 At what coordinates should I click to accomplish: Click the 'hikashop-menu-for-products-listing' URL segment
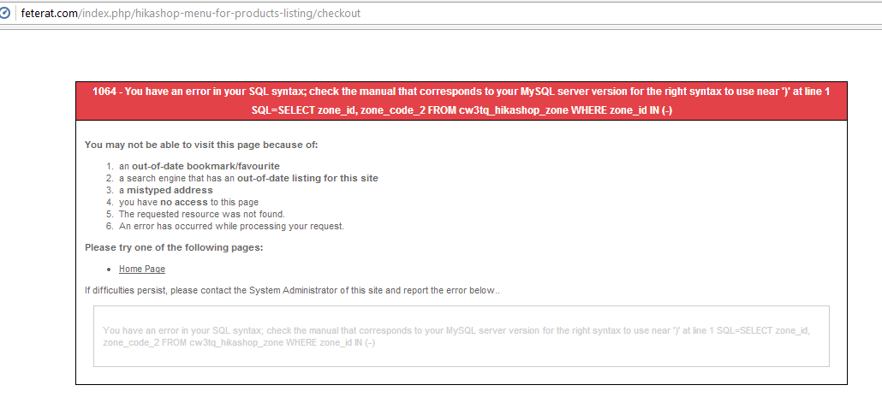coord(217,13)
